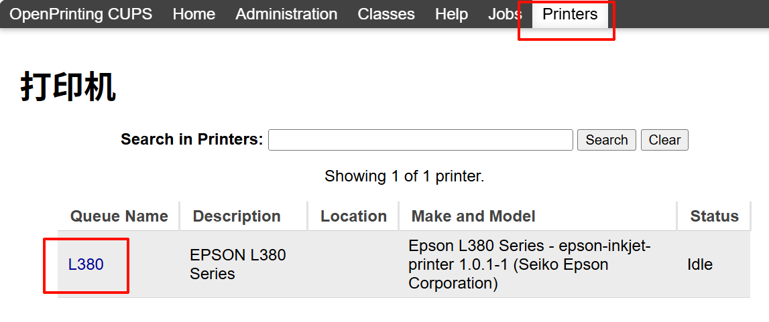769x322 pixels.
Task: Click the Queue Name column header
Action: click(119, 216)
